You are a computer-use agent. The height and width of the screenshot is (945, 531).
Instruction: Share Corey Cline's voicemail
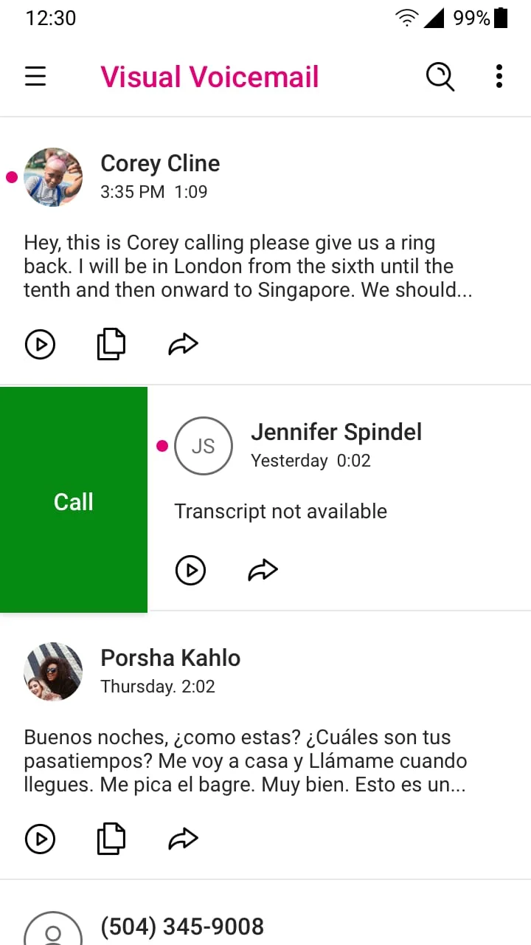[x=183, y=344]
